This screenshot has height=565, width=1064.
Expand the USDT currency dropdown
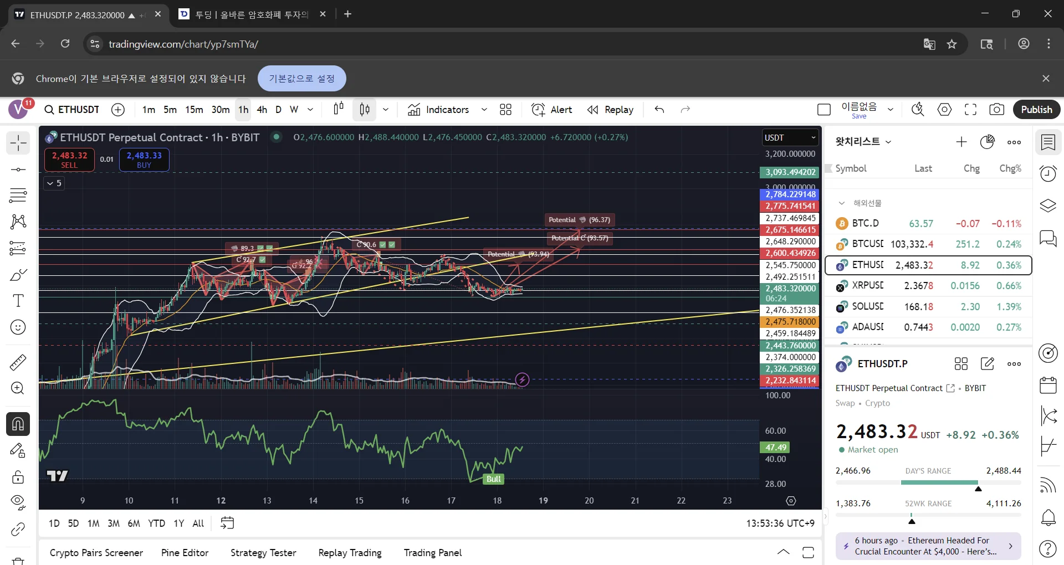[x=790, y=137]
